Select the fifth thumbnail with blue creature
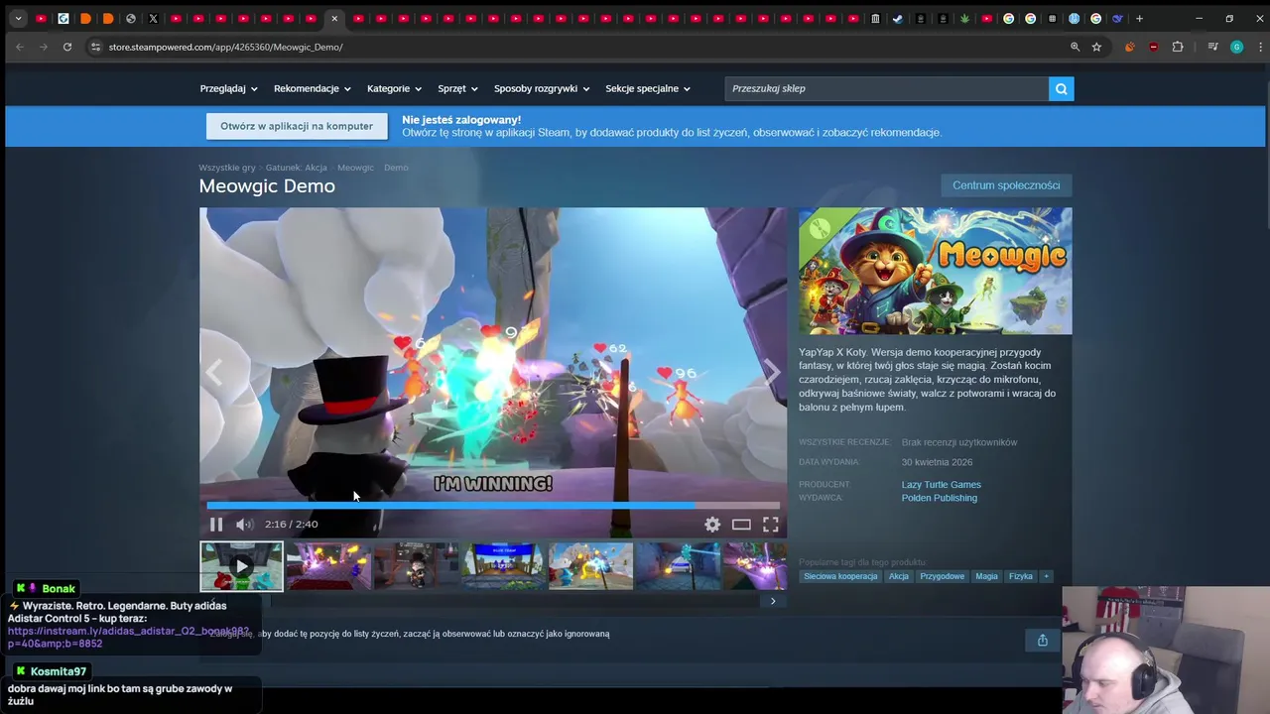Image resolution: width=1270 pixels, height=714 pixels. (x=590, y=566)
